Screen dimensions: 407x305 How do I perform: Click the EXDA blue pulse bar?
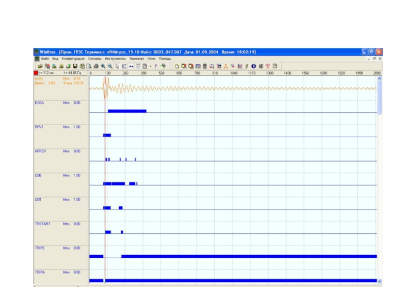tap(127, 111)
